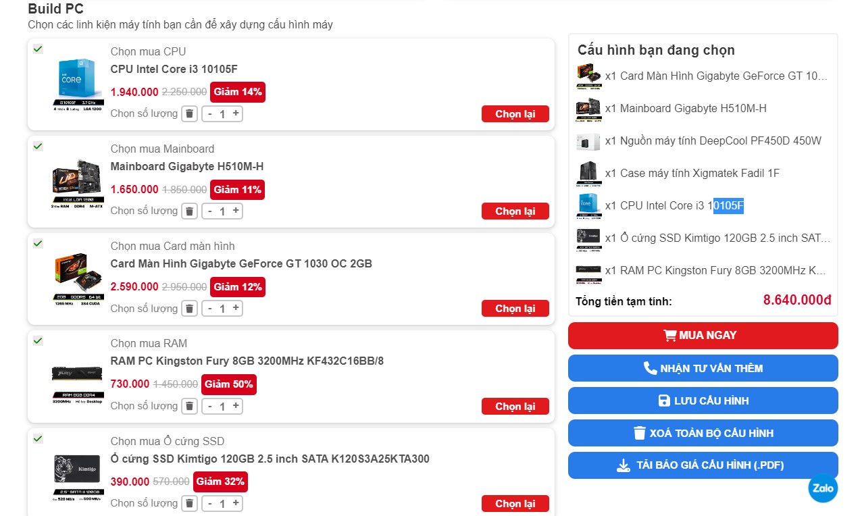Increase Kingston Fury RAM quantity

point(236,405)
